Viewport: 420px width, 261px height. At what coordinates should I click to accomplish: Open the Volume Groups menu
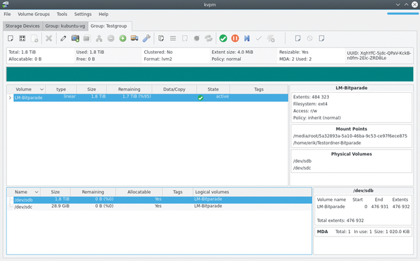pyautogui.click(x=34, y=14)
